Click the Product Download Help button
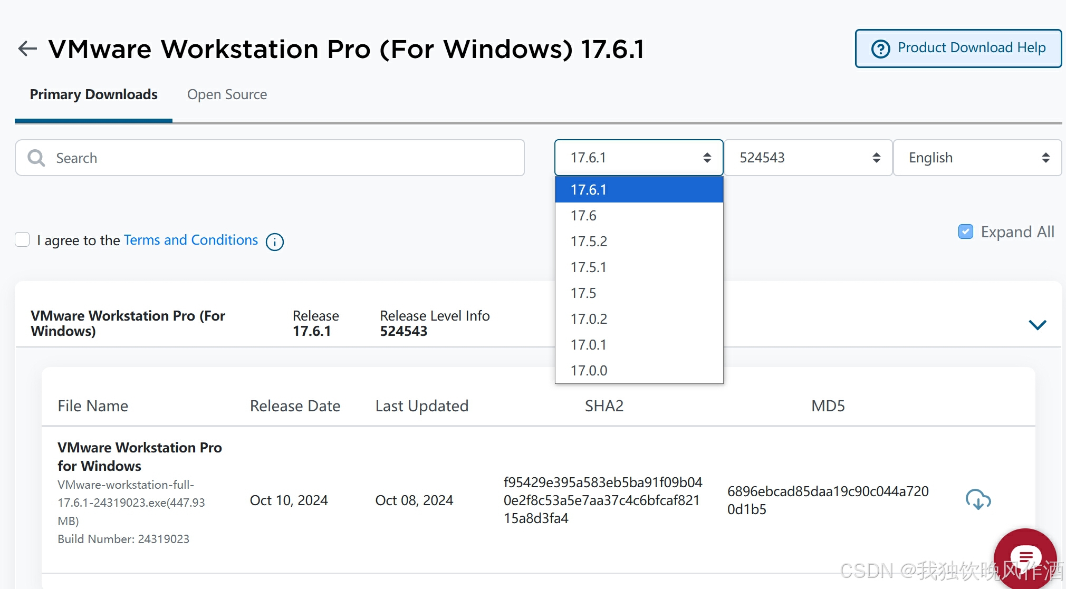The height and width of the screenshot is (589, 1066). [x=958, y=48]
